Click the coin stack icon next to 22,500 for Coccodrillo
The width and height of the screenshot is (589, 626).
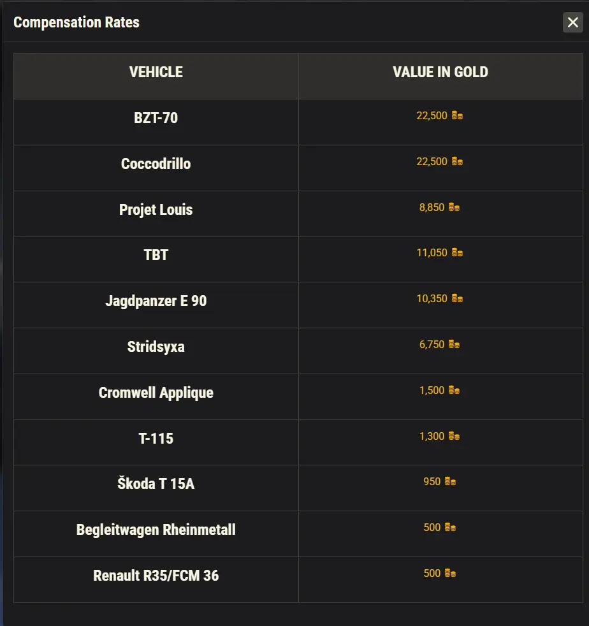pyautogui.click(x=456, y=161)
